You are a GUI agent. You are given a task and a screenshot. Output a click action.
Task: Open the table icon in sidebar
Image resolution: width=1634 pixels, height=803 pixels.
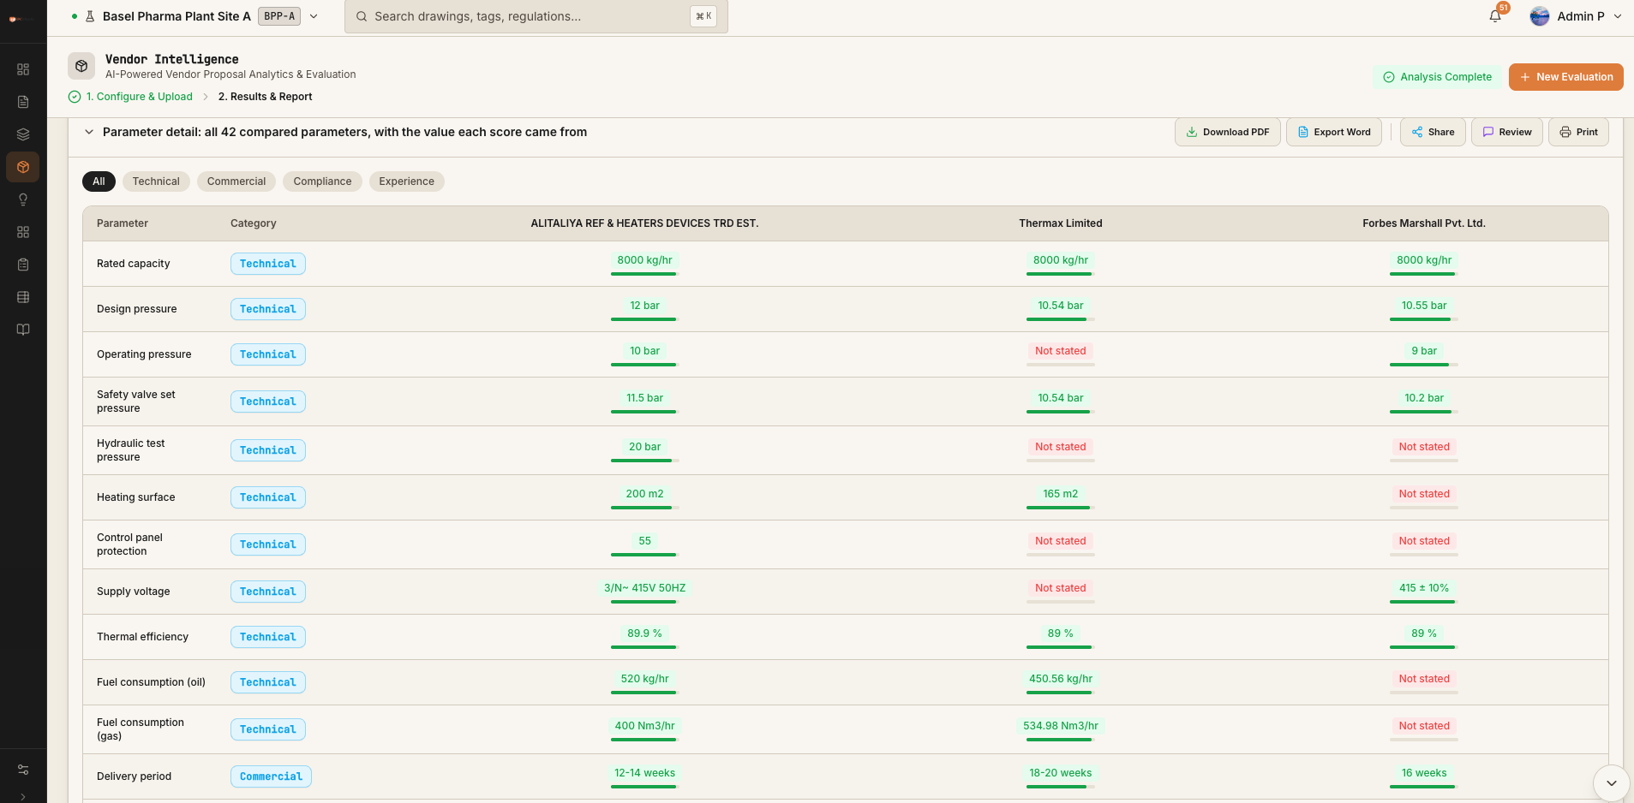[23, 297]
